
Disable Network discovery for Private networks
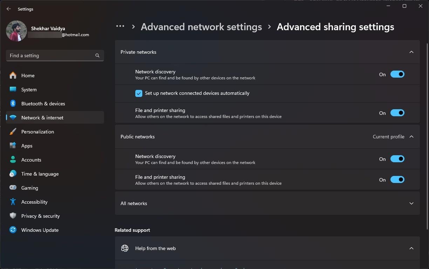(397, 74)
